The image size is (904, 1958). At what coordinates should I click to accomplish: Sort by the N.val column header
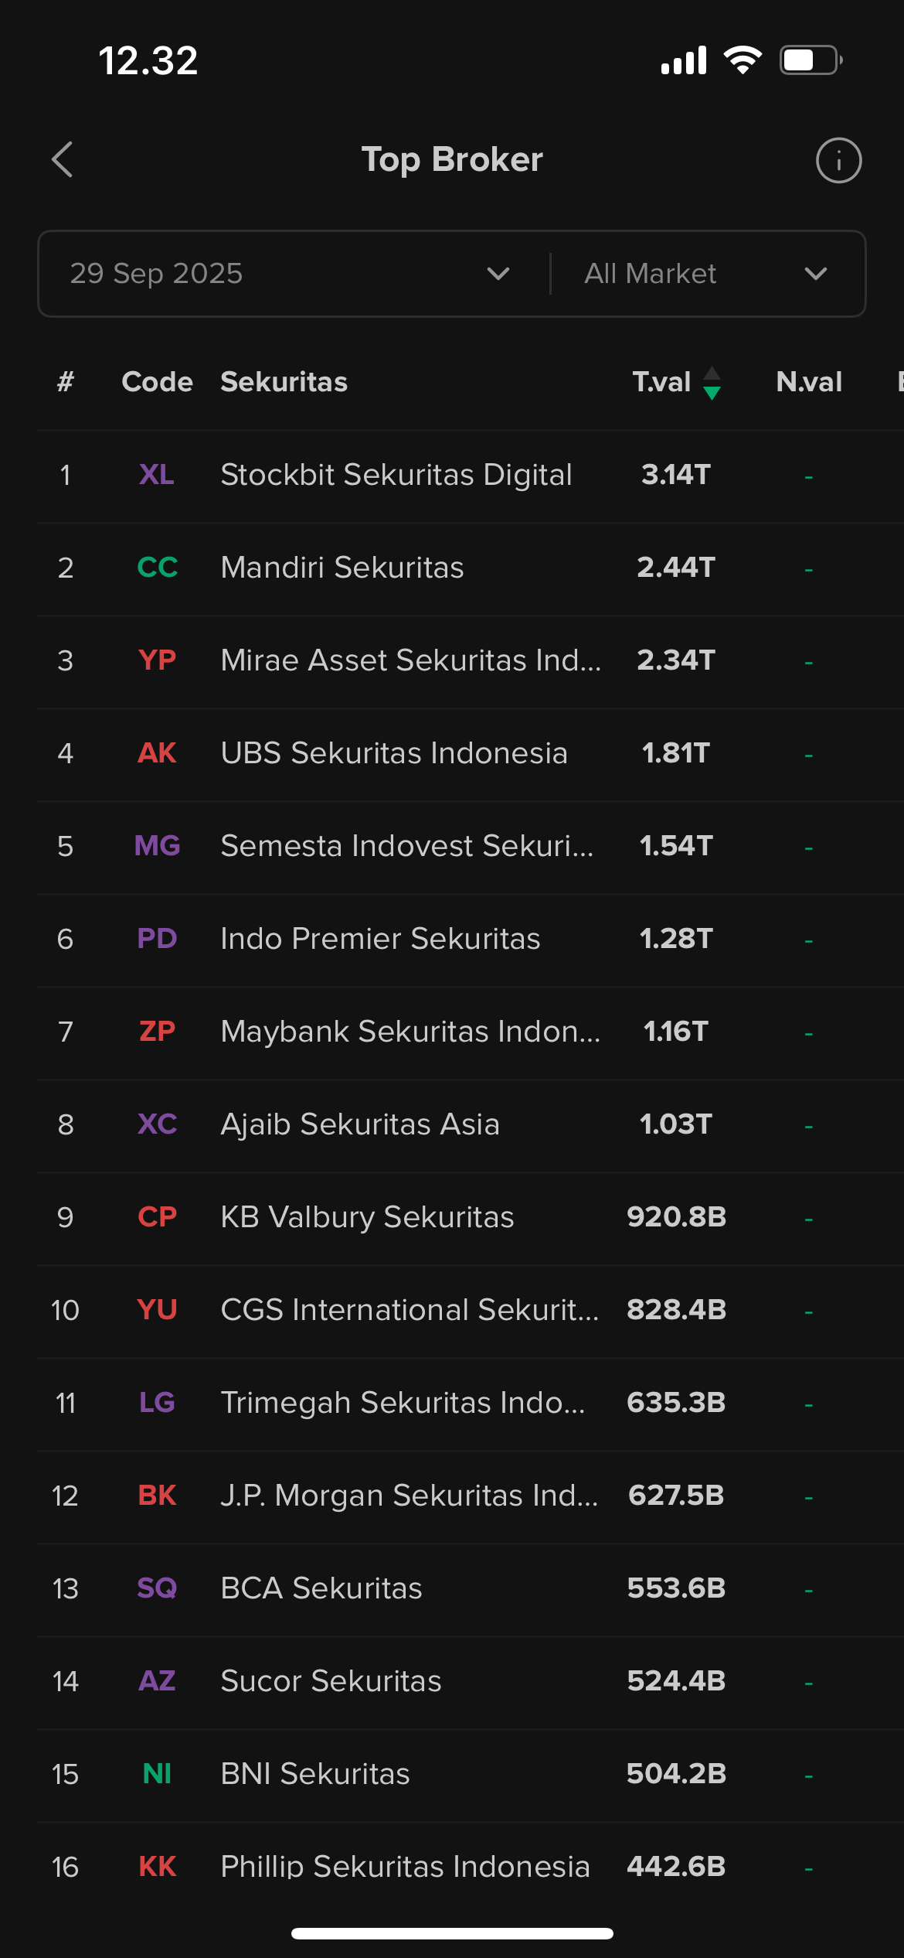coord(808,382)
